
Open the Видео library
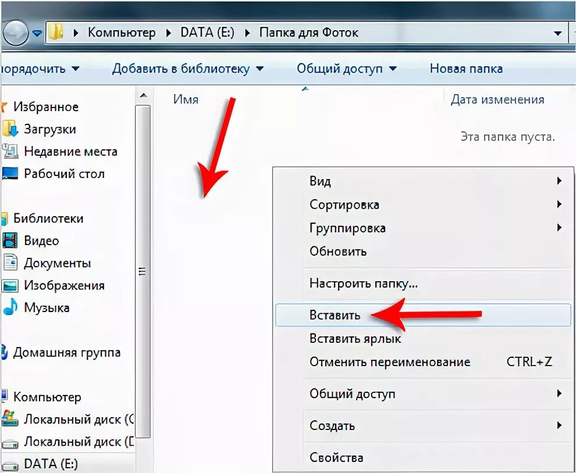coord(41,241)
